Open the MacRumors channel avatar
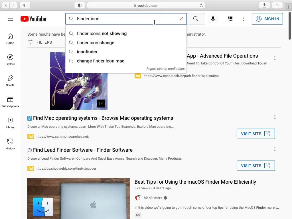This screenshot has width=292, height=219. 138,198
